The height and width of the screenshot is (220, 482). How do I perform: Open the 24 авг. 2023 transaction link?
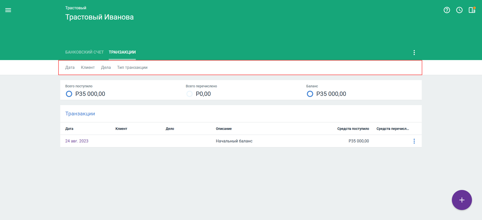click(77, 141)
